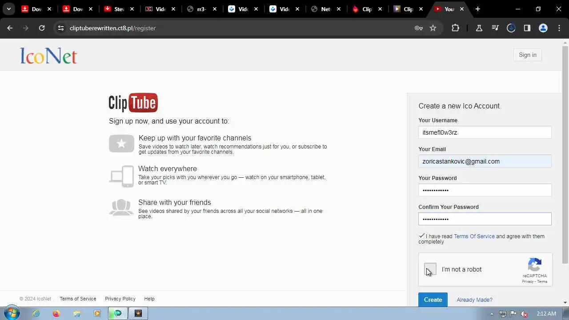Open a new browser tab
The image size is (569, 320).
pos(477,9)
